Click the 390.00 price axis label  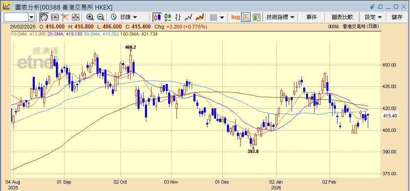[389, 152]
